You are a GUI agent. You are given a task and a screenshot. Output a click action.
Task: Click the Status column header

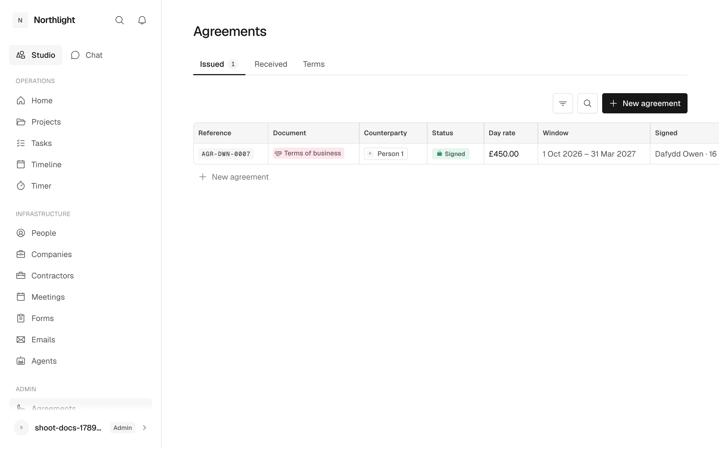[456, 133]
